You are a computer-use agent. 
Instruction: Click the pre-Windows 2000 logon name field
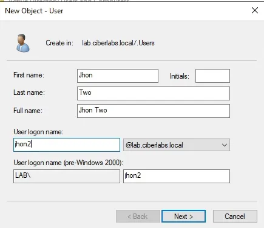[177, 176]
